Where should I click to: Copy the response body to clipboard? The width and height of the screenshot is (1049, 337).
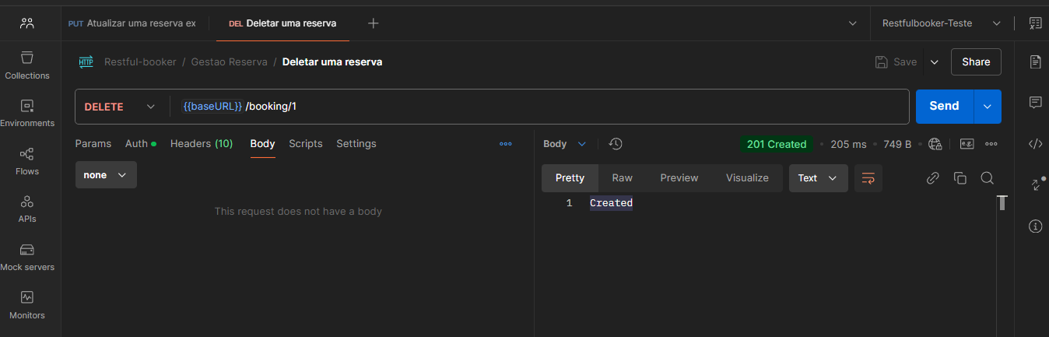(960, 178)
